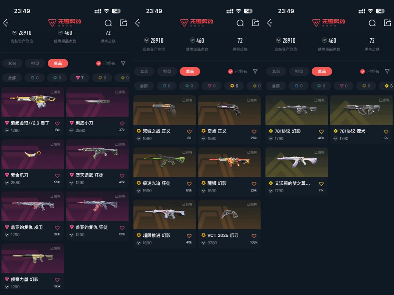Image resolution: width=394 pixels, height=295 pixels.
Task: Select the pink tier chip showing 7
Action: coord(80,78)
